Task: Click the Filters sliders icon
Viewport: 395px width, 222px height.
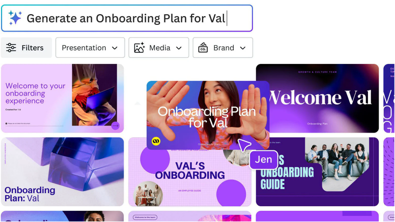Action: [11, 48]
